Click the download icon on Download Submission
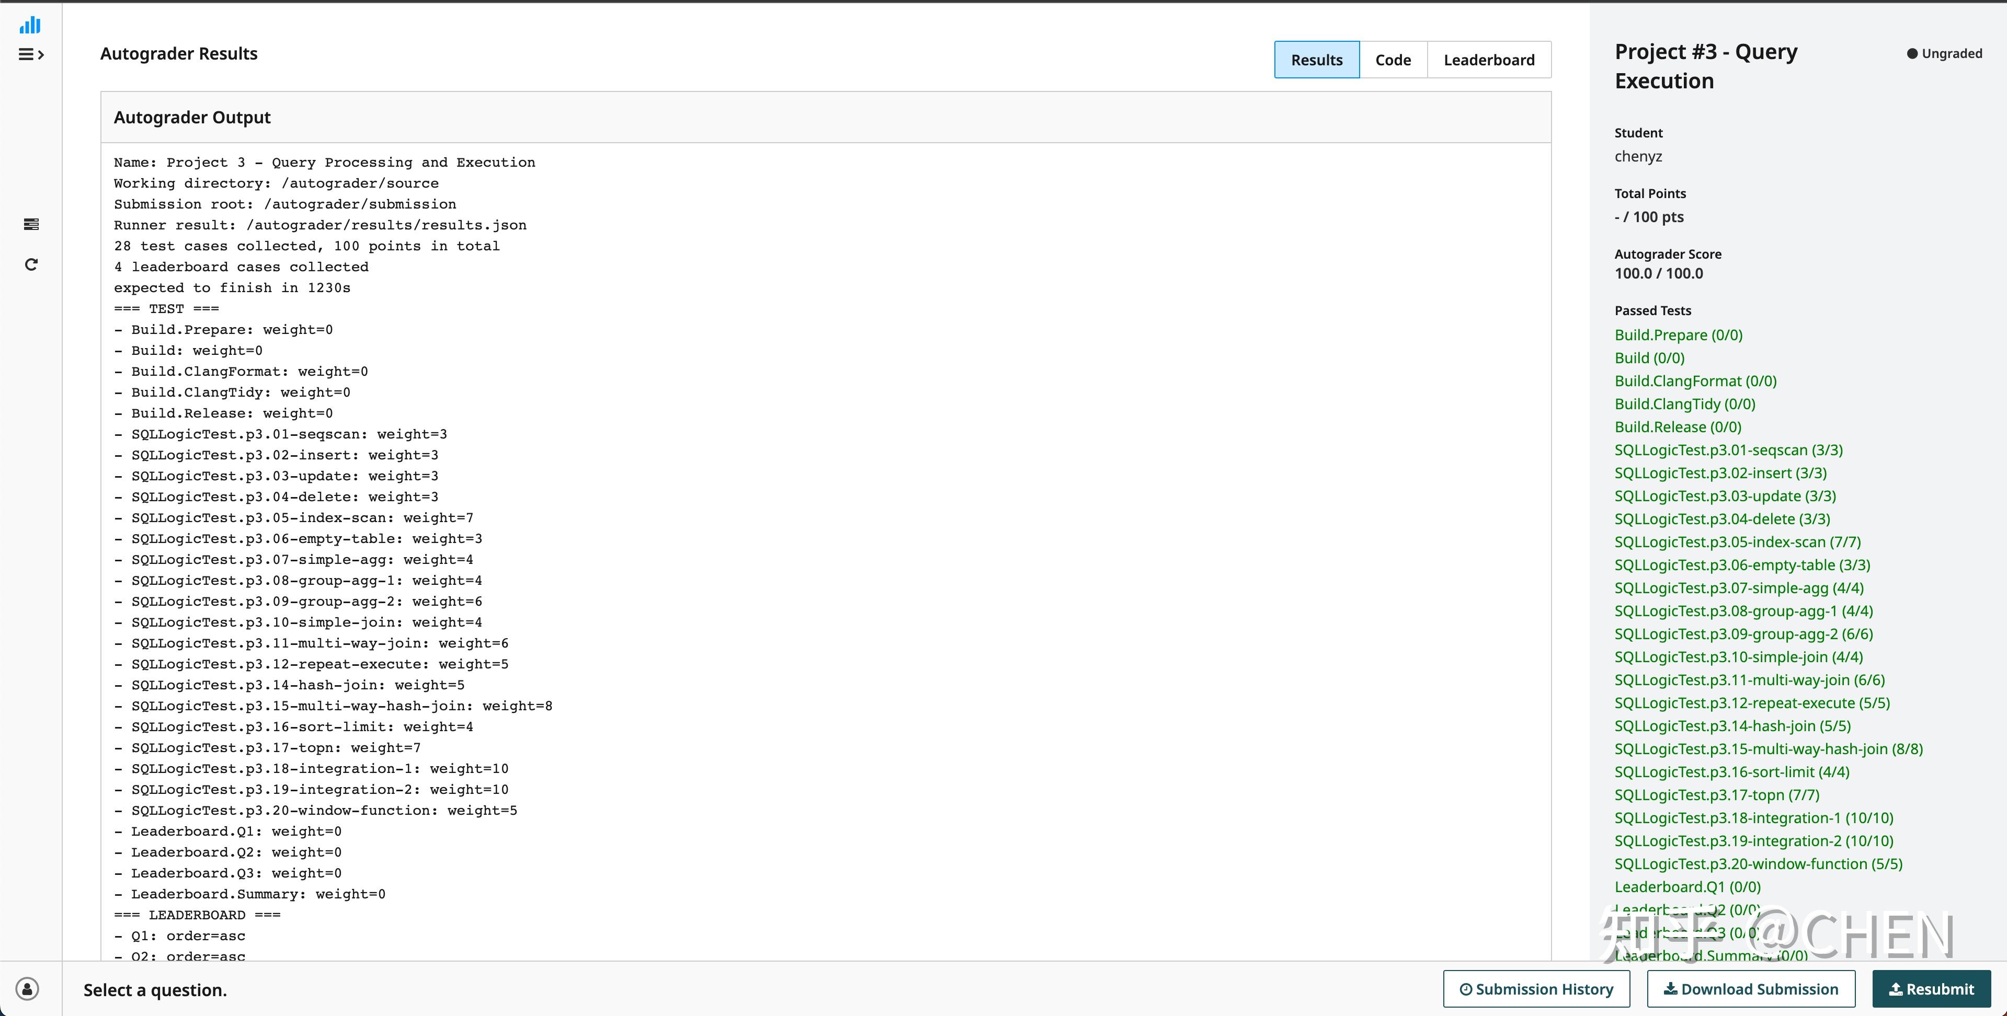This screenshot has height=1016, width=2007. tap(1670, 989)
